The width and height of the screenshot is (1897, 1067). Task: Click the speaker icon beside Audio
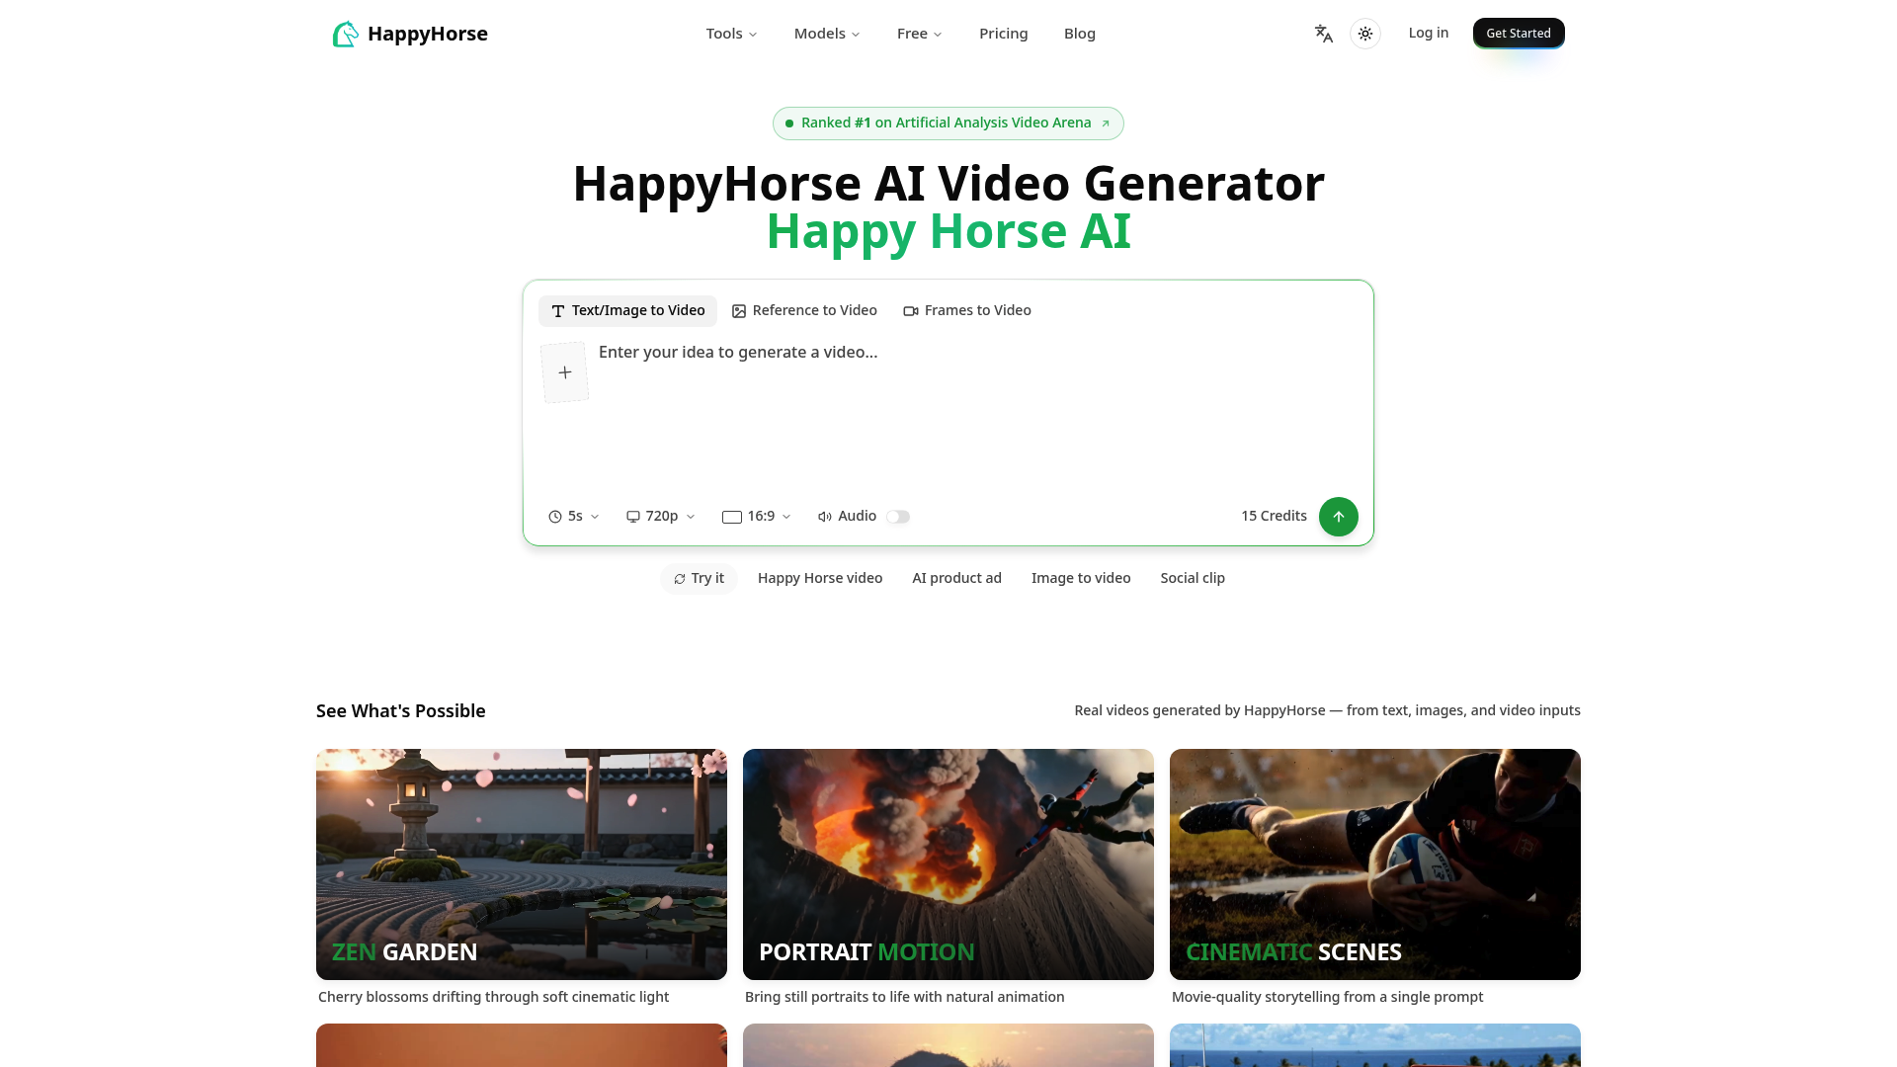click(x=824, y=516)
